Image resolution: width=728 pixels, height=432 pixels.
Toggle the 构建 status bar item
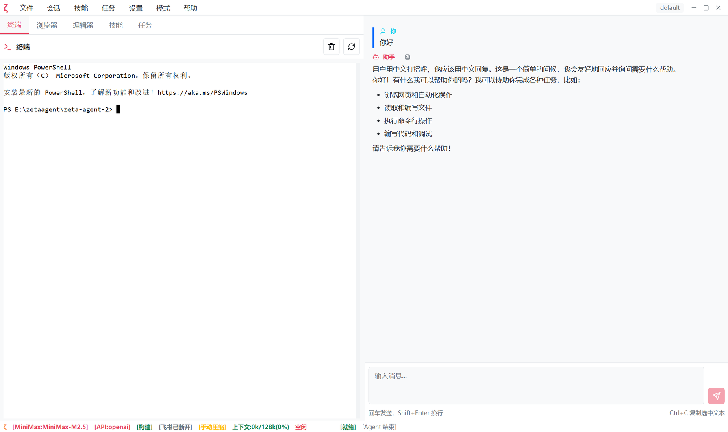click(144, 427)
